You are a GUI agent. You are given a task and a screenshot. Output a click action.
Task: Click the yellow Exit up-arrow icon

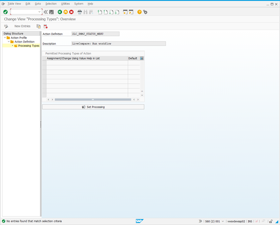coord(65,12)
